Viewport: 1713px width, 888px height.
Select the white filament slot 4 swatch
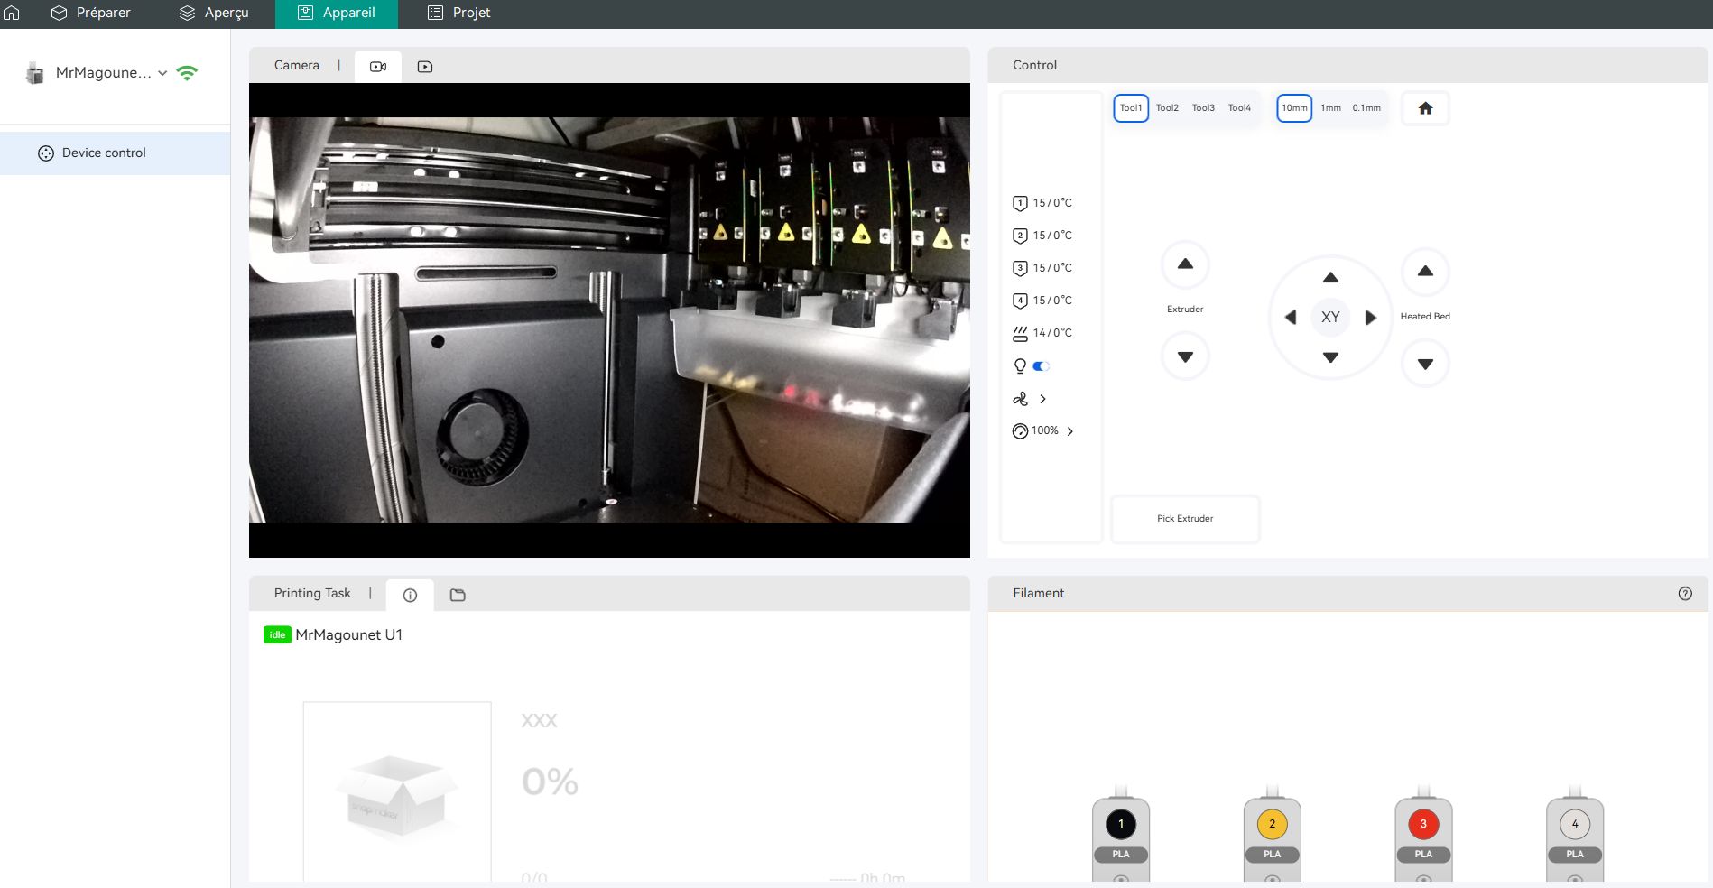[1575, 824]
